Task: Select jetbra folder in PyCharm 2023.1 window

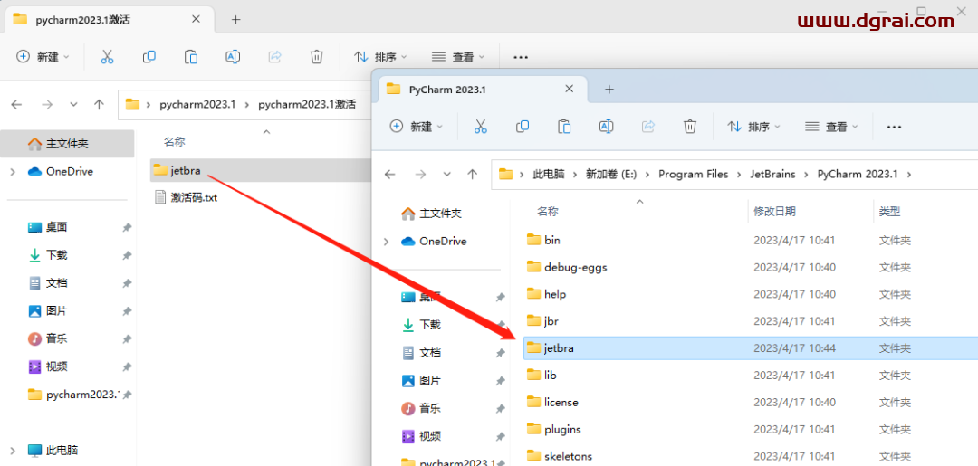Action: tap(751, 348)
